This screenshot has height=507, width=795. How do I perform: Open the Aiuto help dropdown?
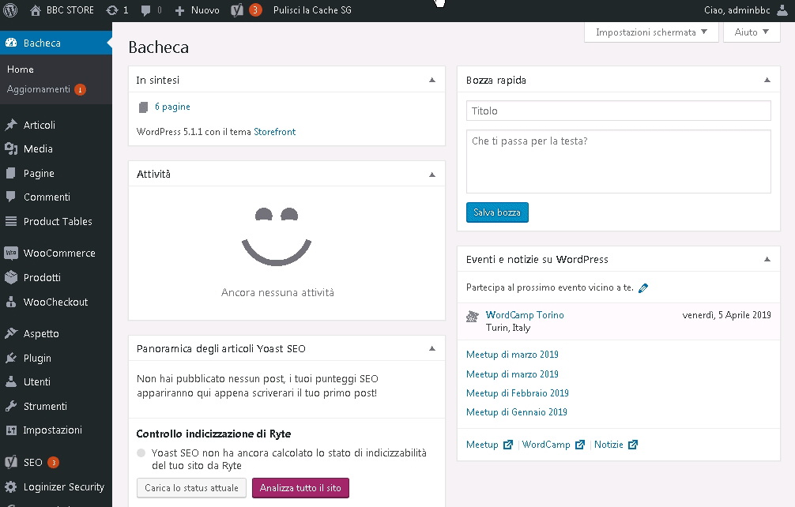tap(752, 32)
